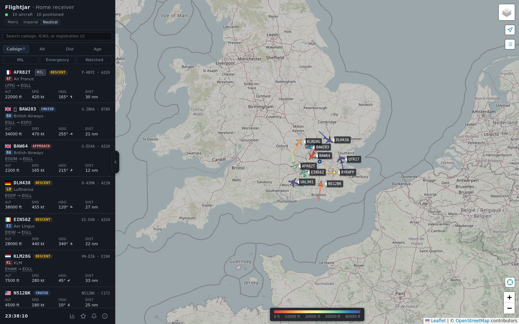
Task: Sort the aircraft list by Alt
Action: coord(42,49)
